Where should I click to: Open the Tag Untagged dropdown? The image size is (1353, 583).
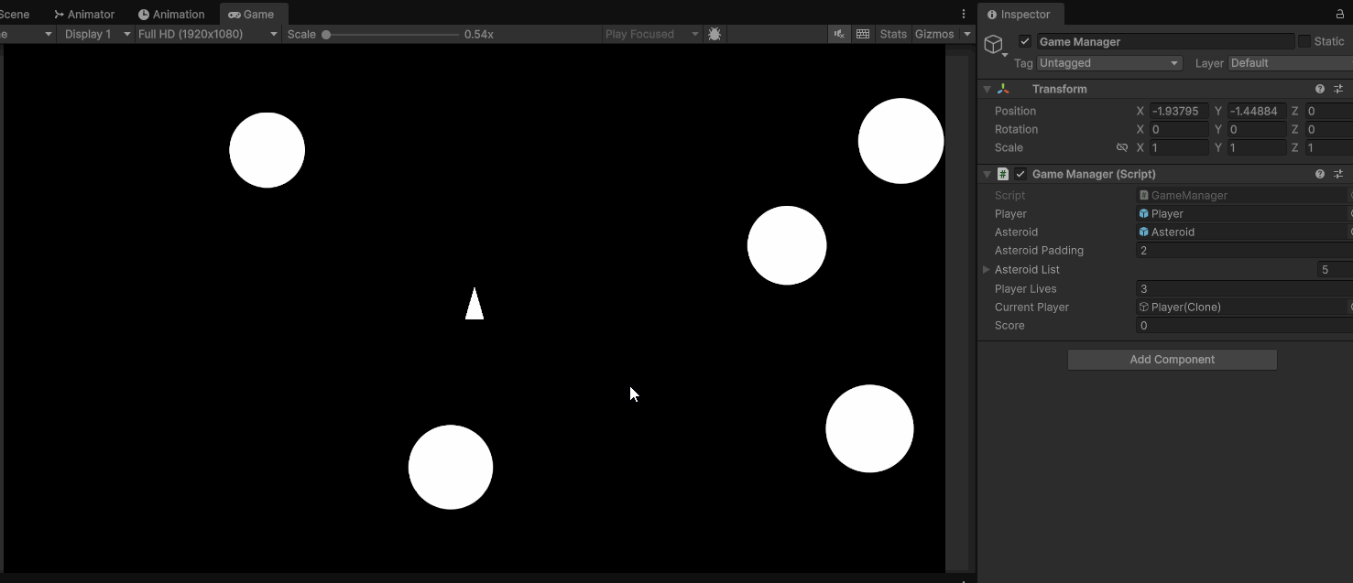(1109, 63)
